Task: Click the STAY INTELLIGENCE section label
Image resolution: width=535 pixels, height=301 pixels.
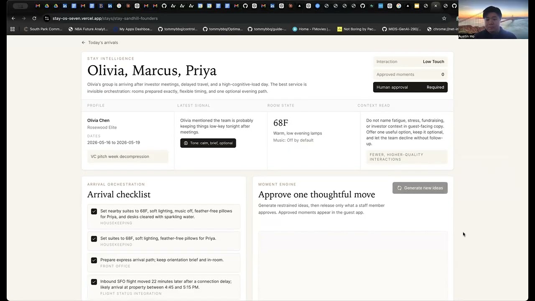Action: [111, 59]
